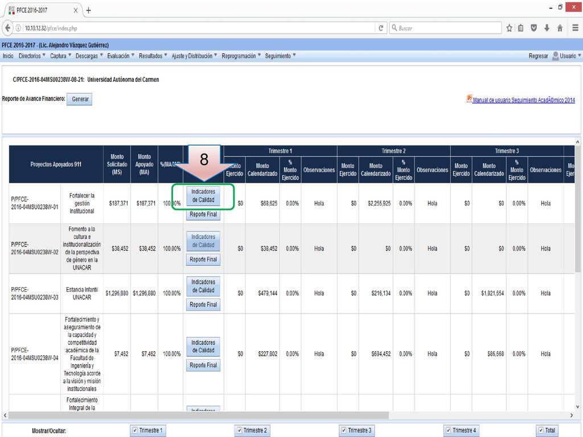Bookmark this page with the star icon

[x=510, y=28]
